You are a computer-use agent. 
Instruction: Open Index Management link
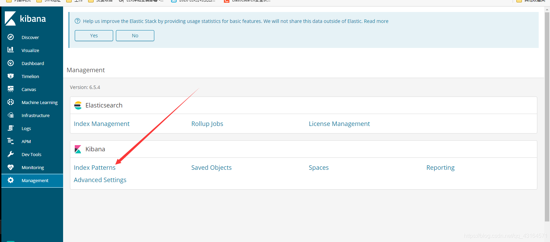(101, 124)
